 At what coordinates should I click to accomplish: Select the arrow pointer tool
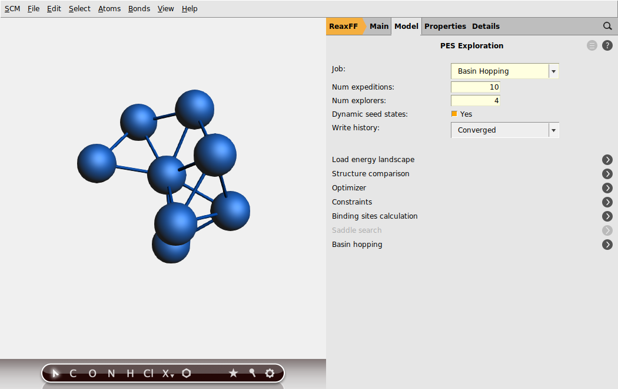(56, 373)
